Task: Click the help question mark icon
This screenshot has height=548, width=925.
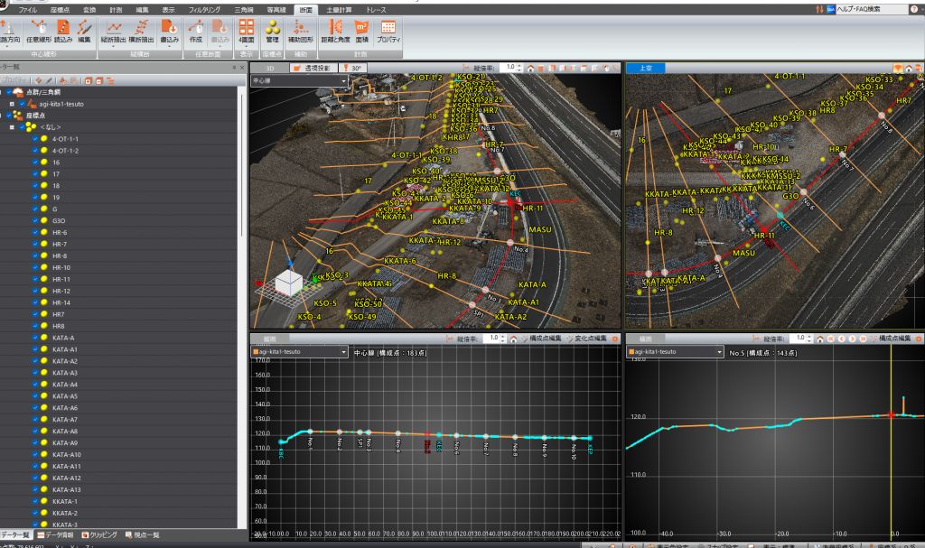Action: (x=914, y=9)
